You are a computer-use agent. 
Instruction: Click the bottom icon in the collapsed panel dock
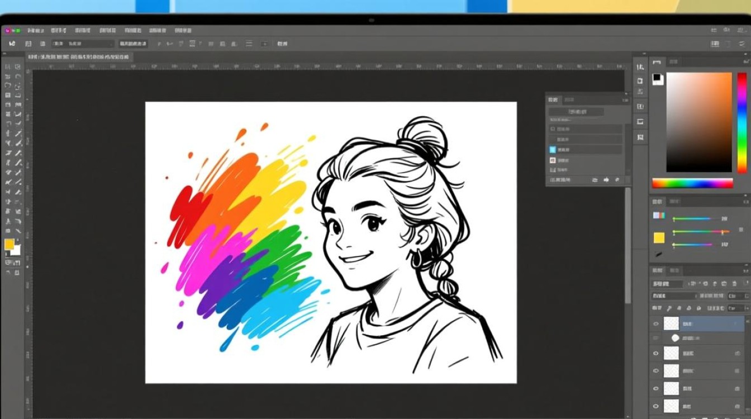[640, 137]
